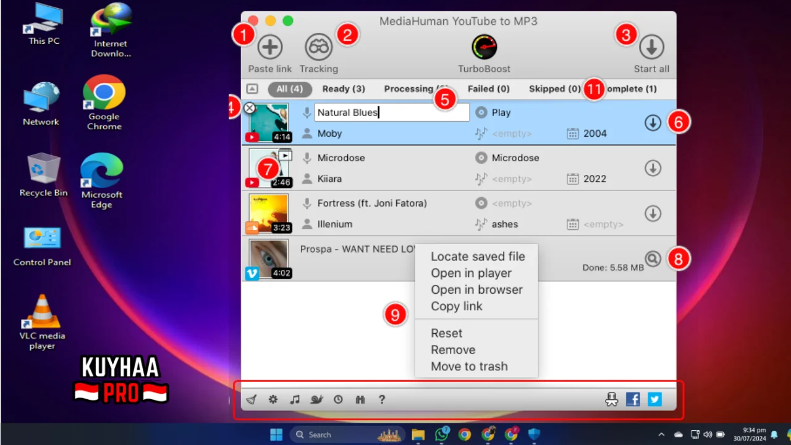Click the broom clear-list icon
The width and height of the screenshot is (791, 445).
(251, 400)
